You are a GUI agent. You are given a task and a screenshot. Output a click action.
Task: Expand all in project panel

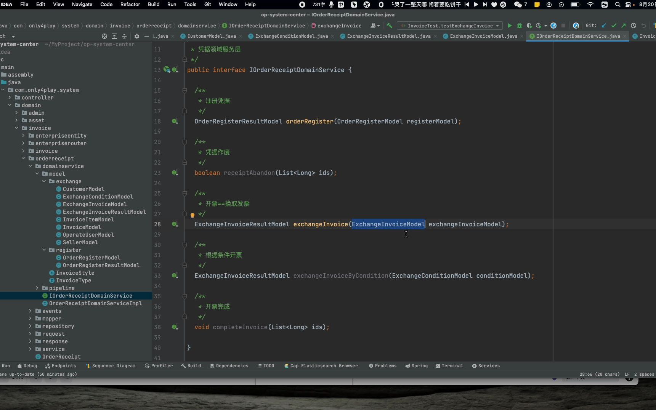tap(114, 36)
